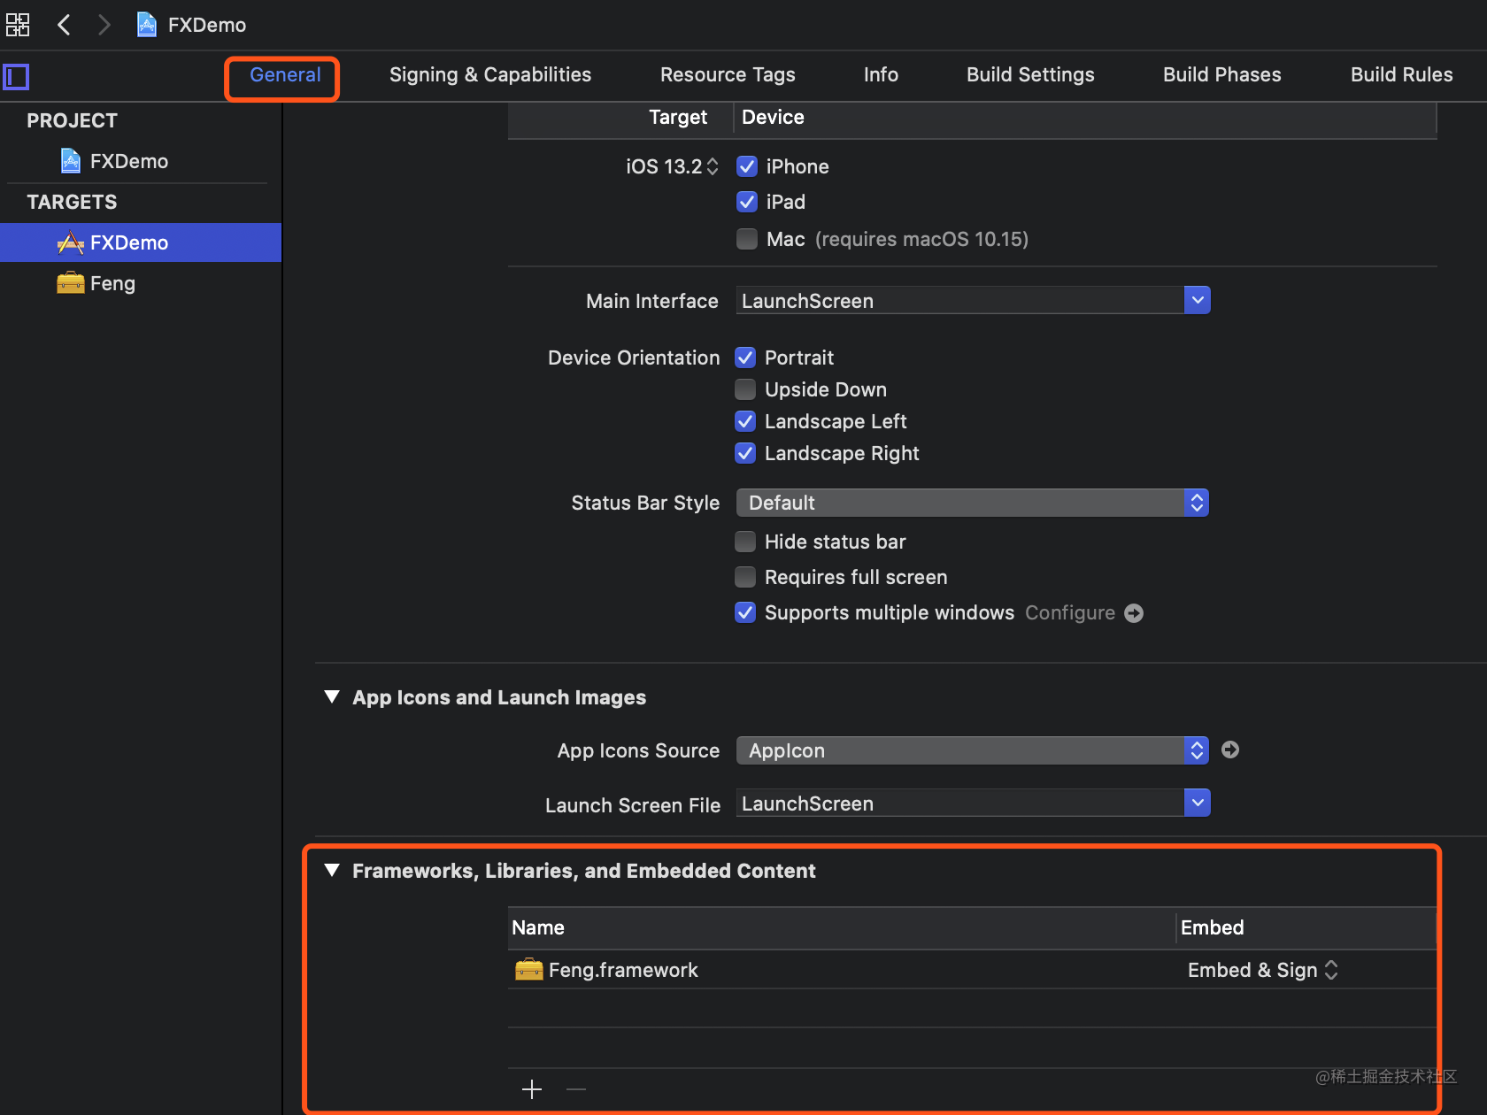Image resolution: width=1487 pixels, height=1115 pixels.
Task: Add a framework with the plus button
Action: pos(532,1089)
